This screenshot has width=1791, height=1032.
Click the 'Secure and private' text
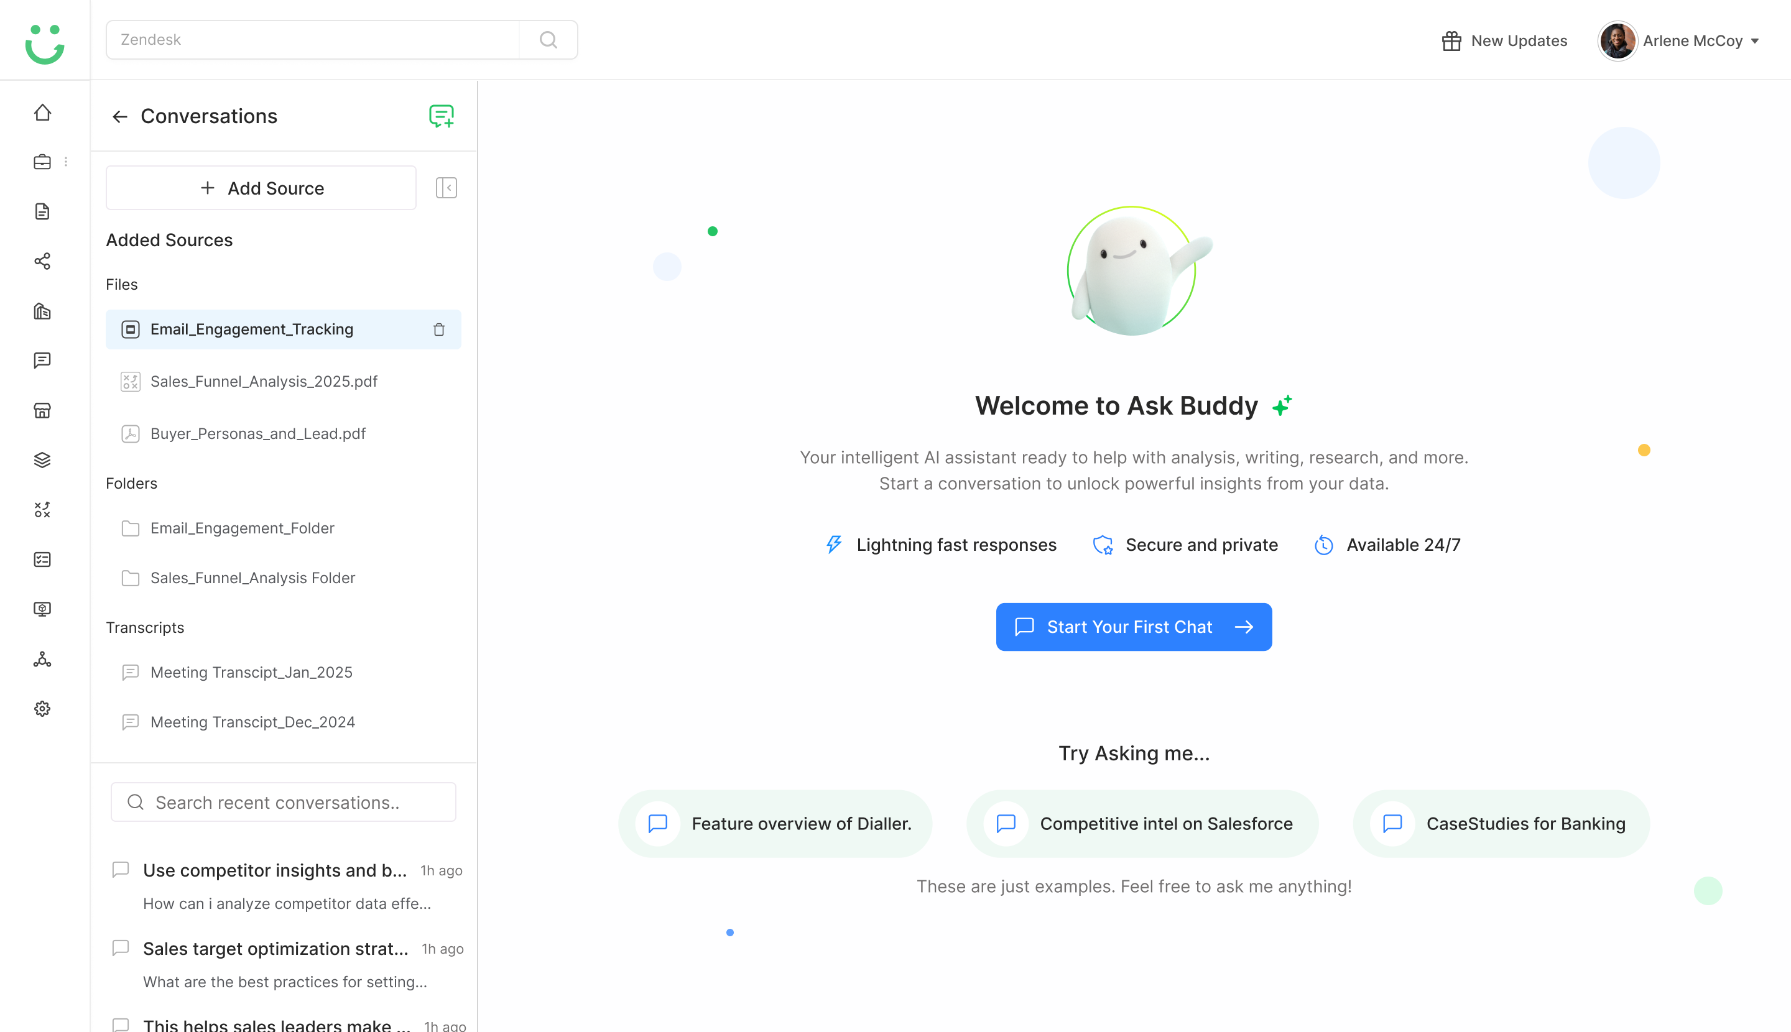pos(1202,545)
